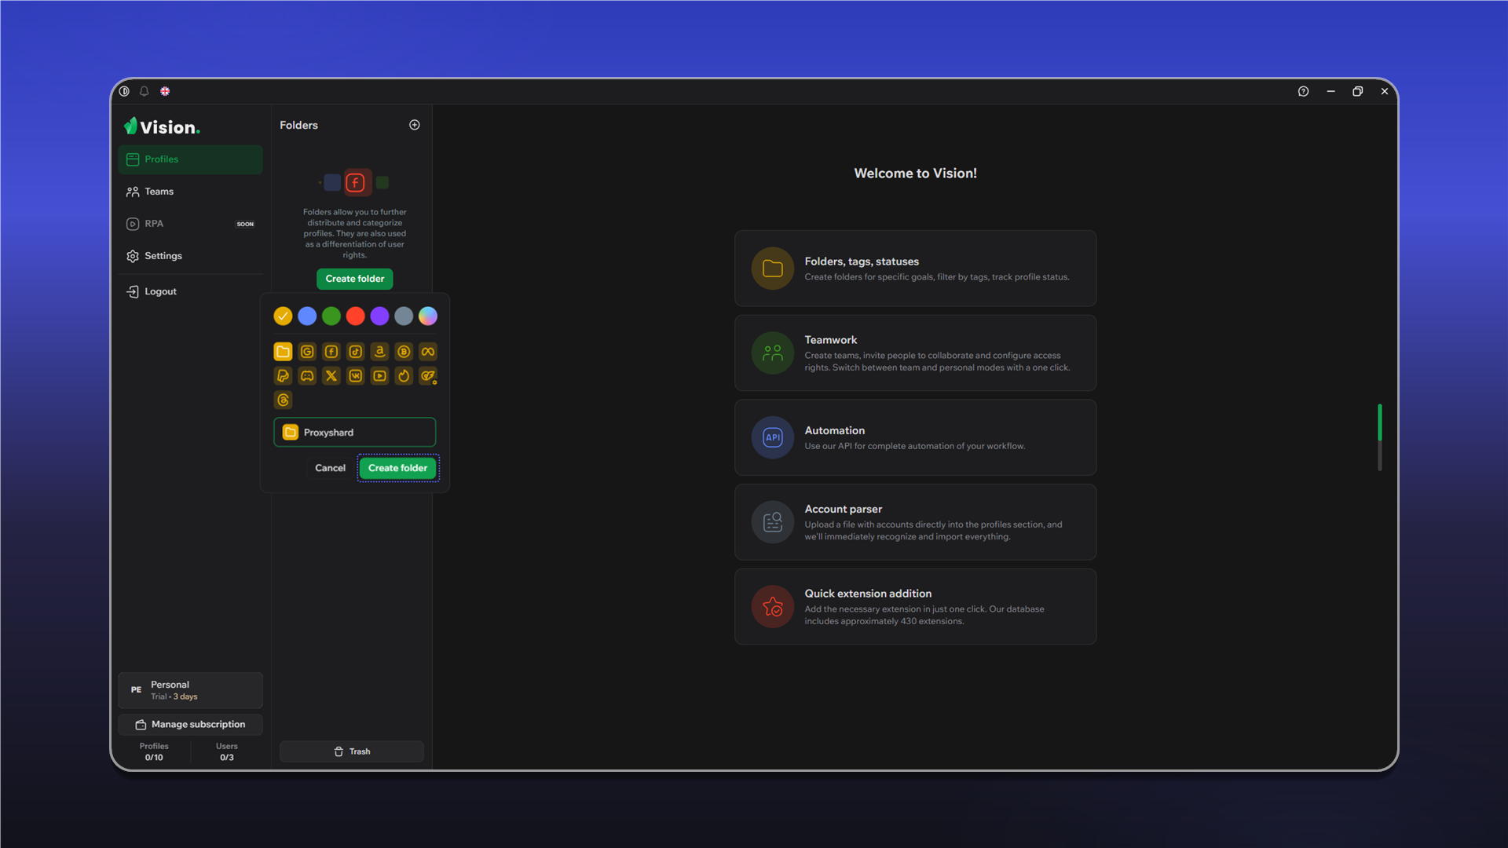Open the Trash at panel bottom

(352, 751)
